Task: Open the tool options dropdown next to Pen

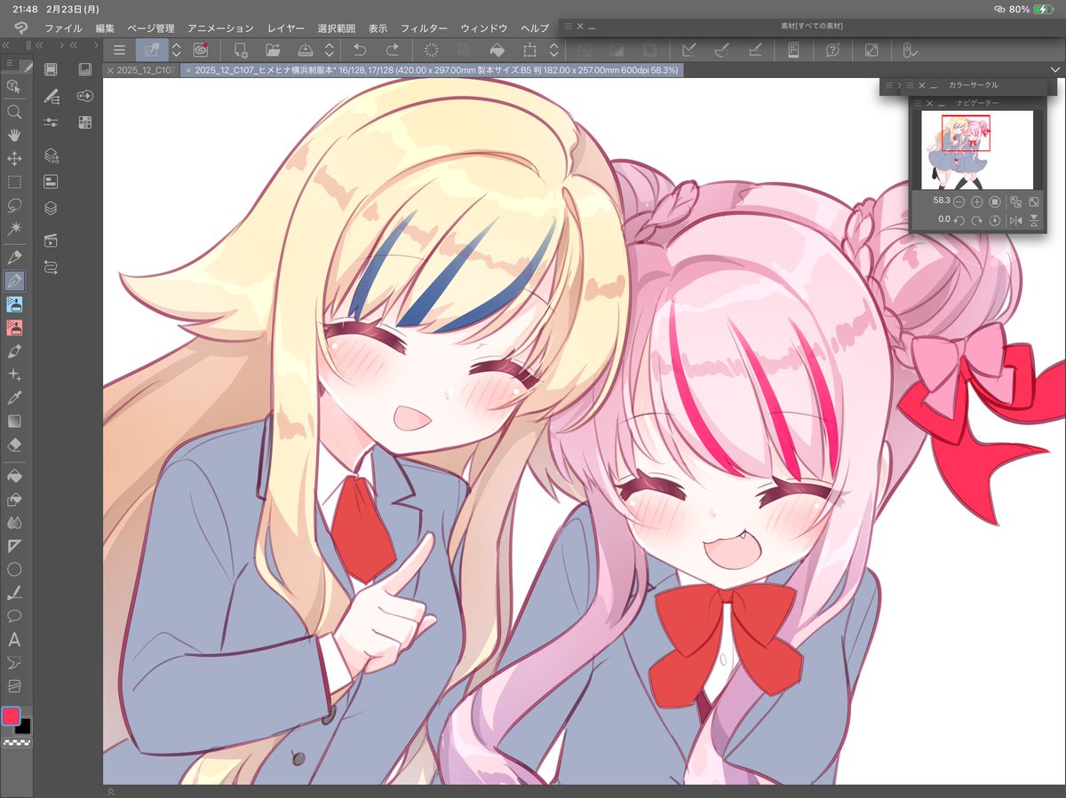Action: click(175, 51)
